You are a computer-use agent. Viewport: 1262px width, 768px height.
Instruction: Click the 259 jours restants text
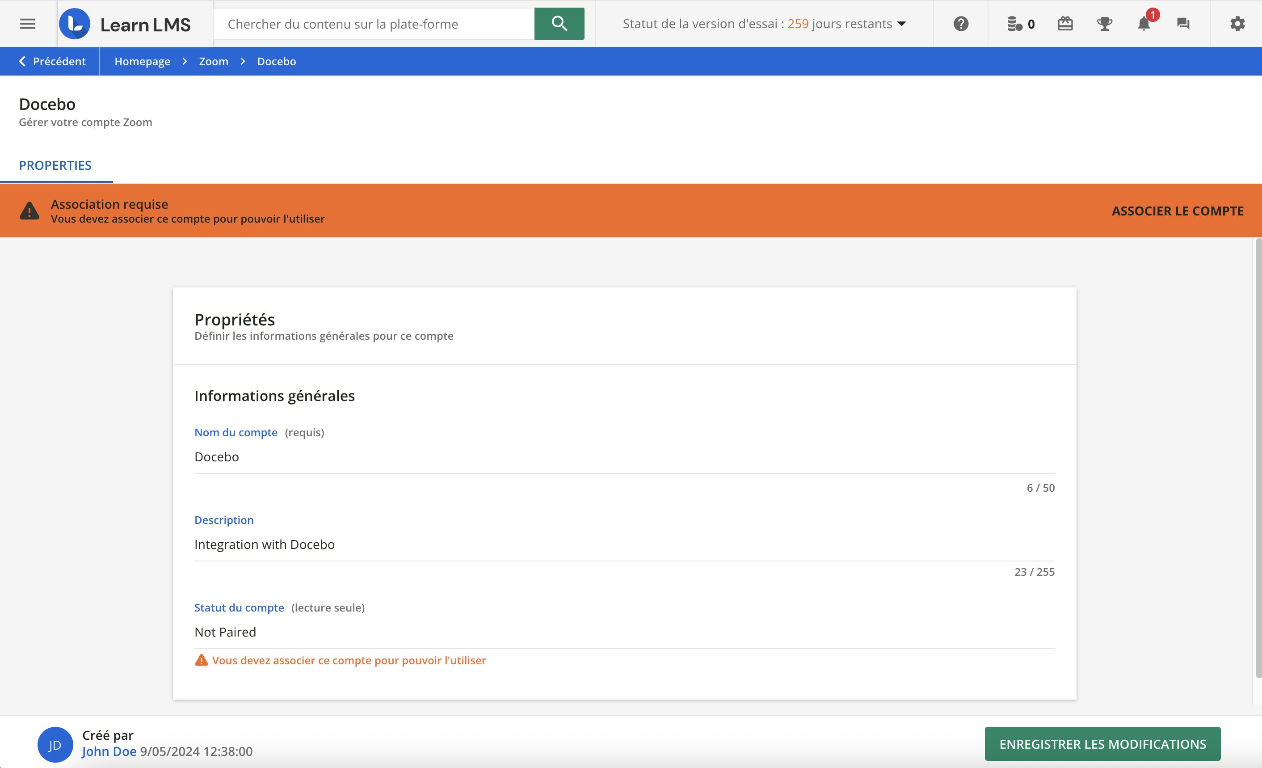pos(839,24)
